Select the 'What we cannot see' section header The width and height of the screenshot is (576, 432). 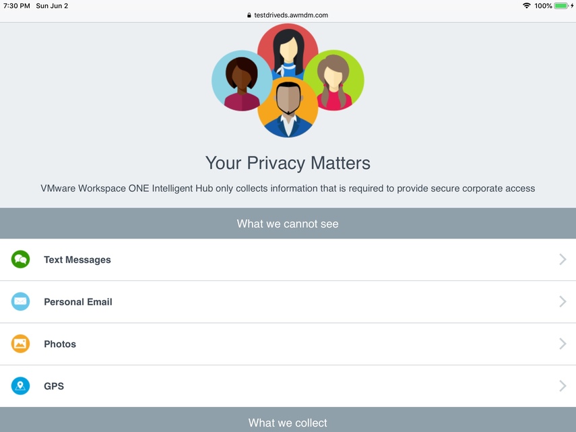pos(288,224)
